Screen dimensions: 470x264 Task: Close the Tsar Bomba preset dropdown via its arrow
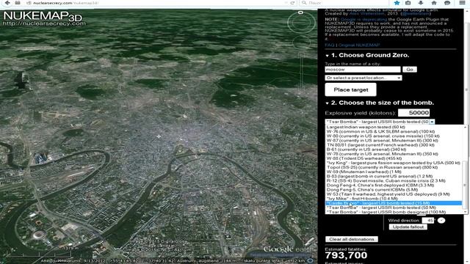point(432,122)
